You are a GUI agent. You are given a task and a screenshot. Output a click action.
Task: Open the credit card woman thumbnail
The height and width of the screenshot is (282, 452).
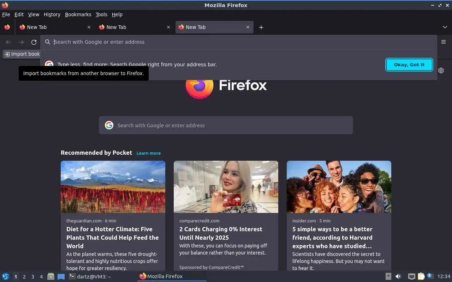226,187
